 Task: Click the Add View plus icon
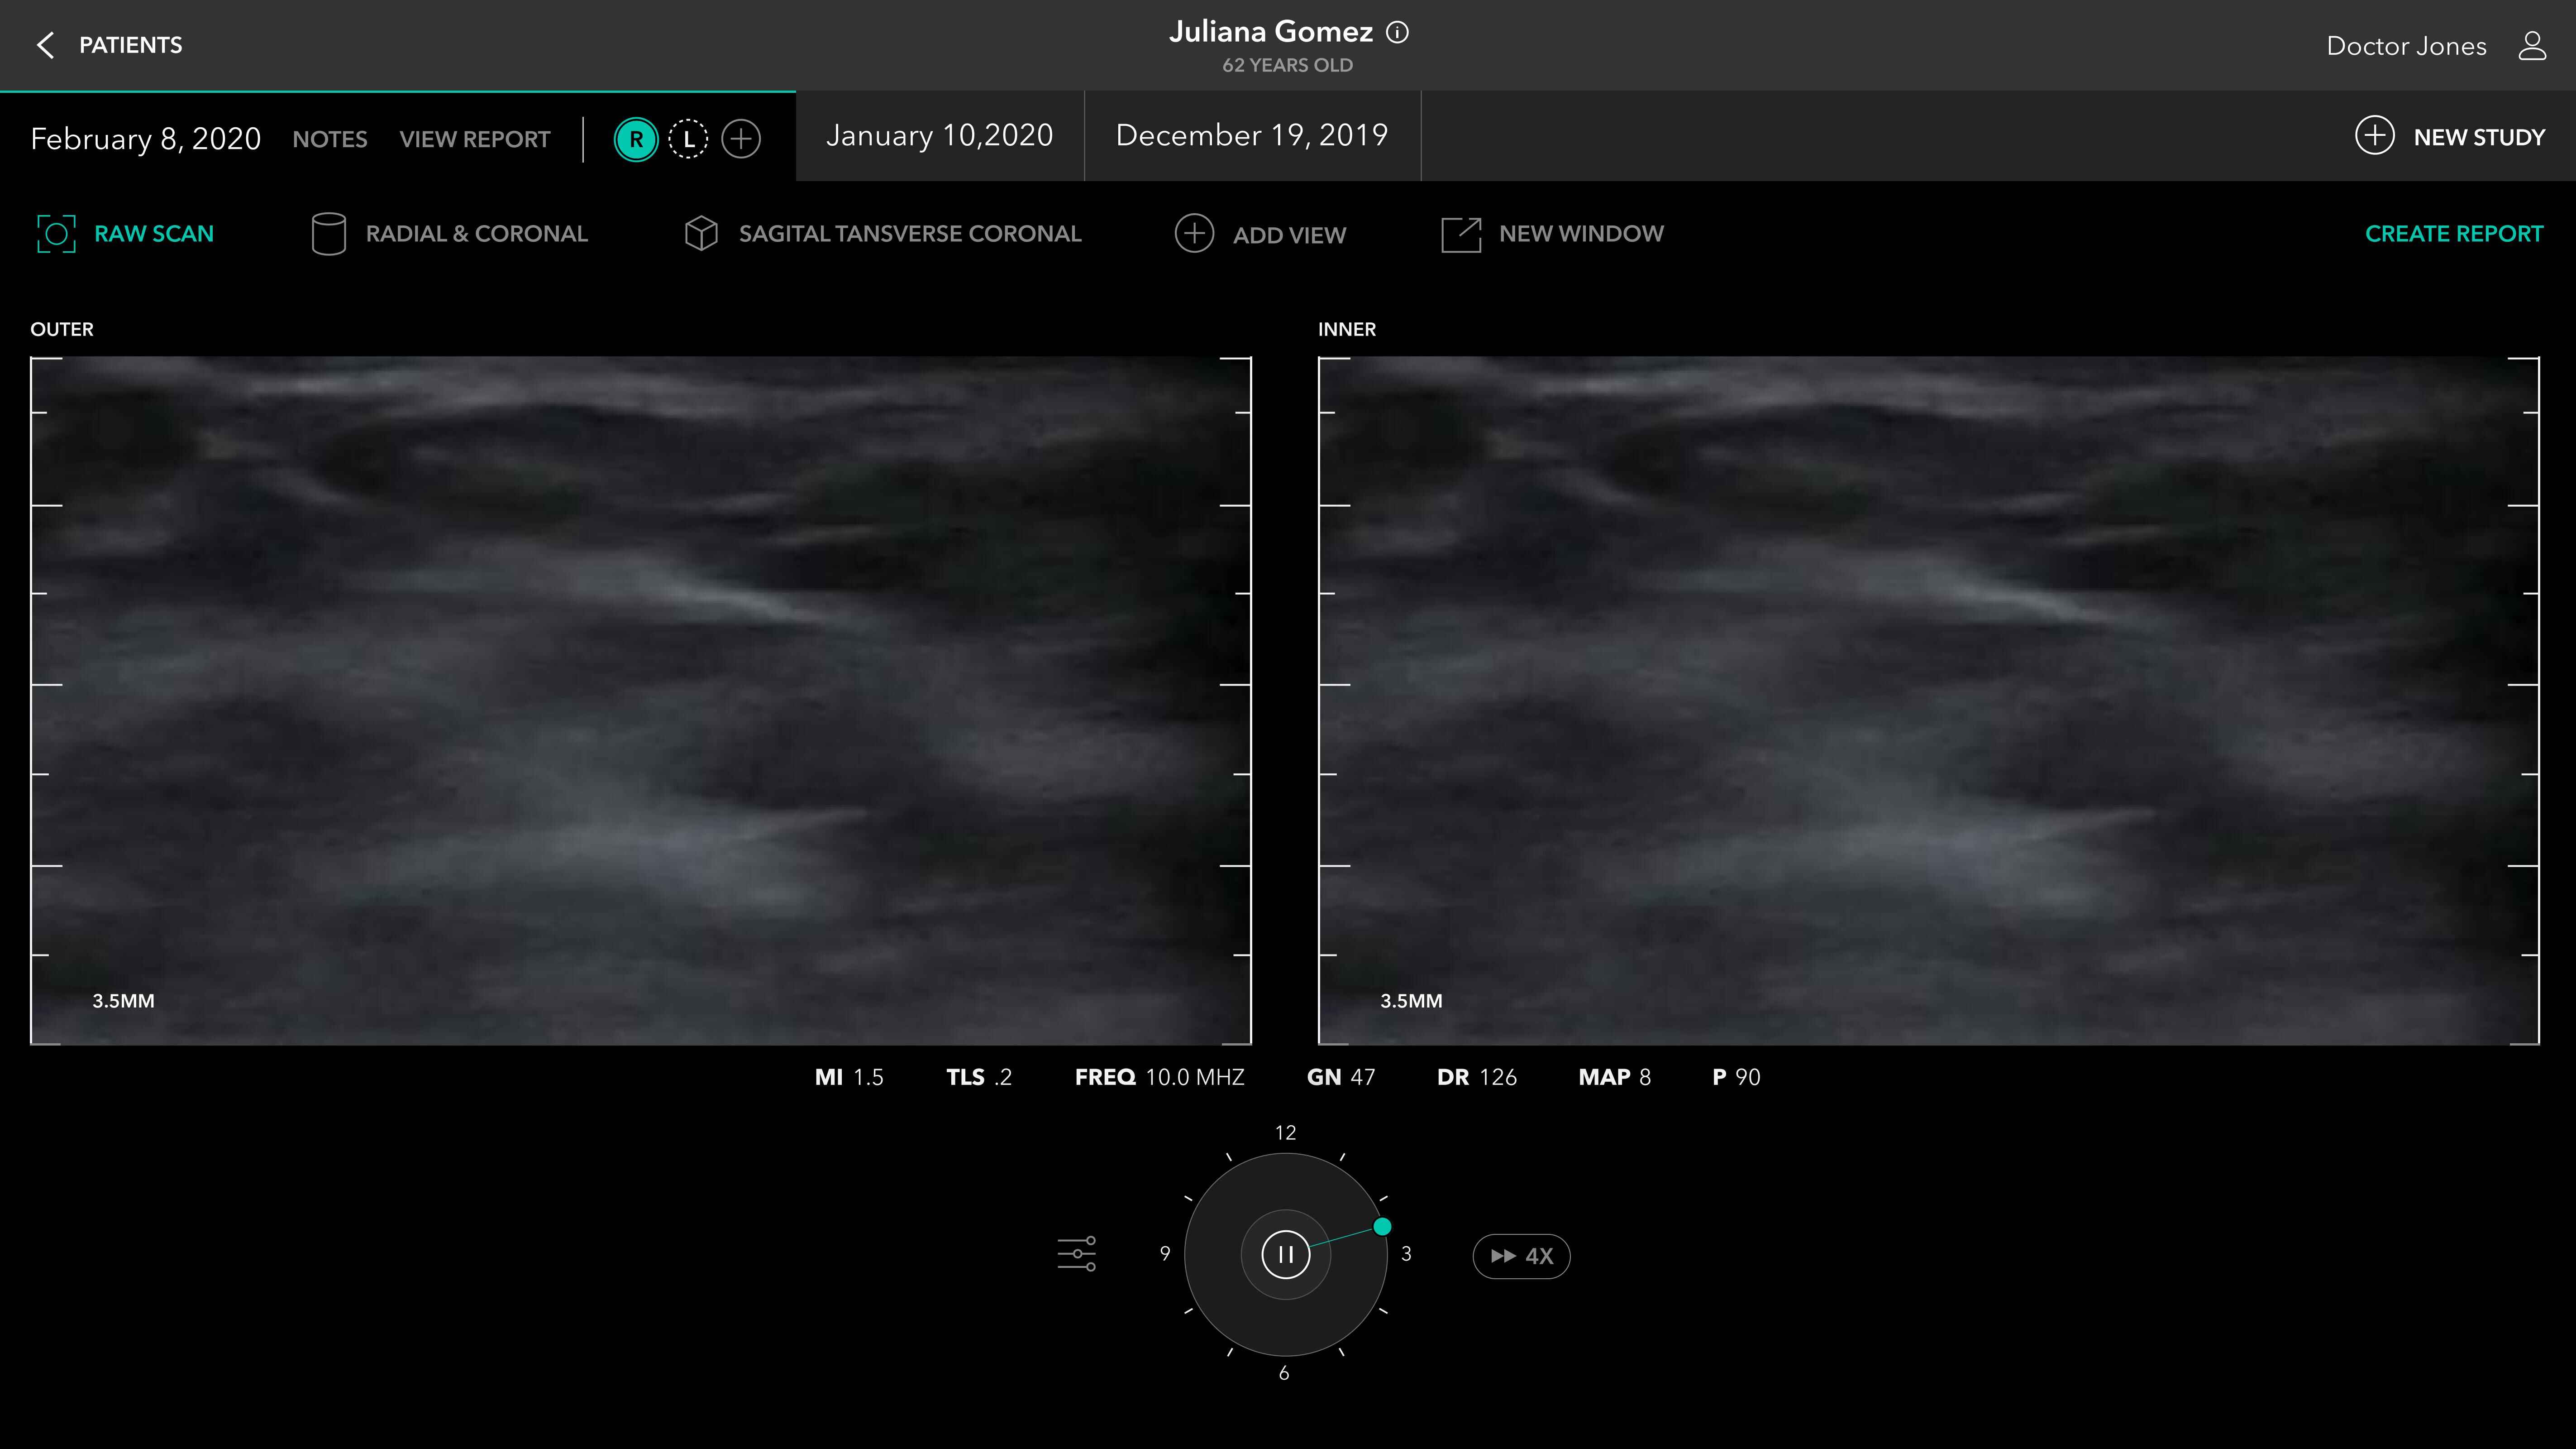tap(1194, 234)
